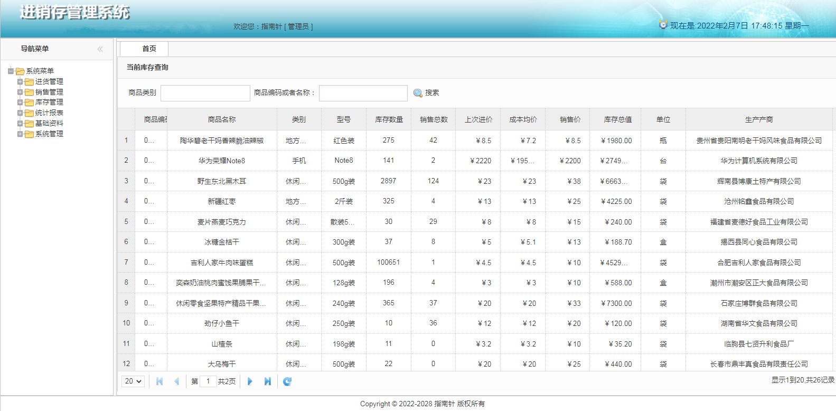Click the 单位 column header
Image resolution: width=836 pixels, height=411 pixels.
[663, 120]
